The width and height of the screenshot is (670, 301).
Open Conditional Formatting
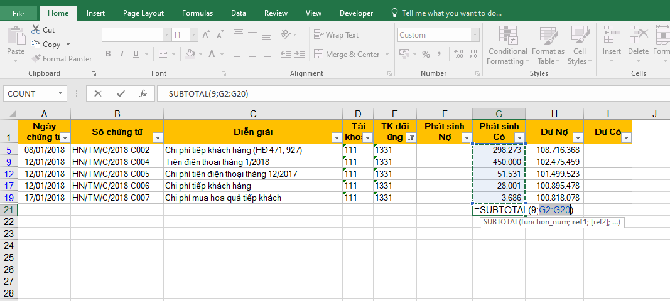pos(507,46)
